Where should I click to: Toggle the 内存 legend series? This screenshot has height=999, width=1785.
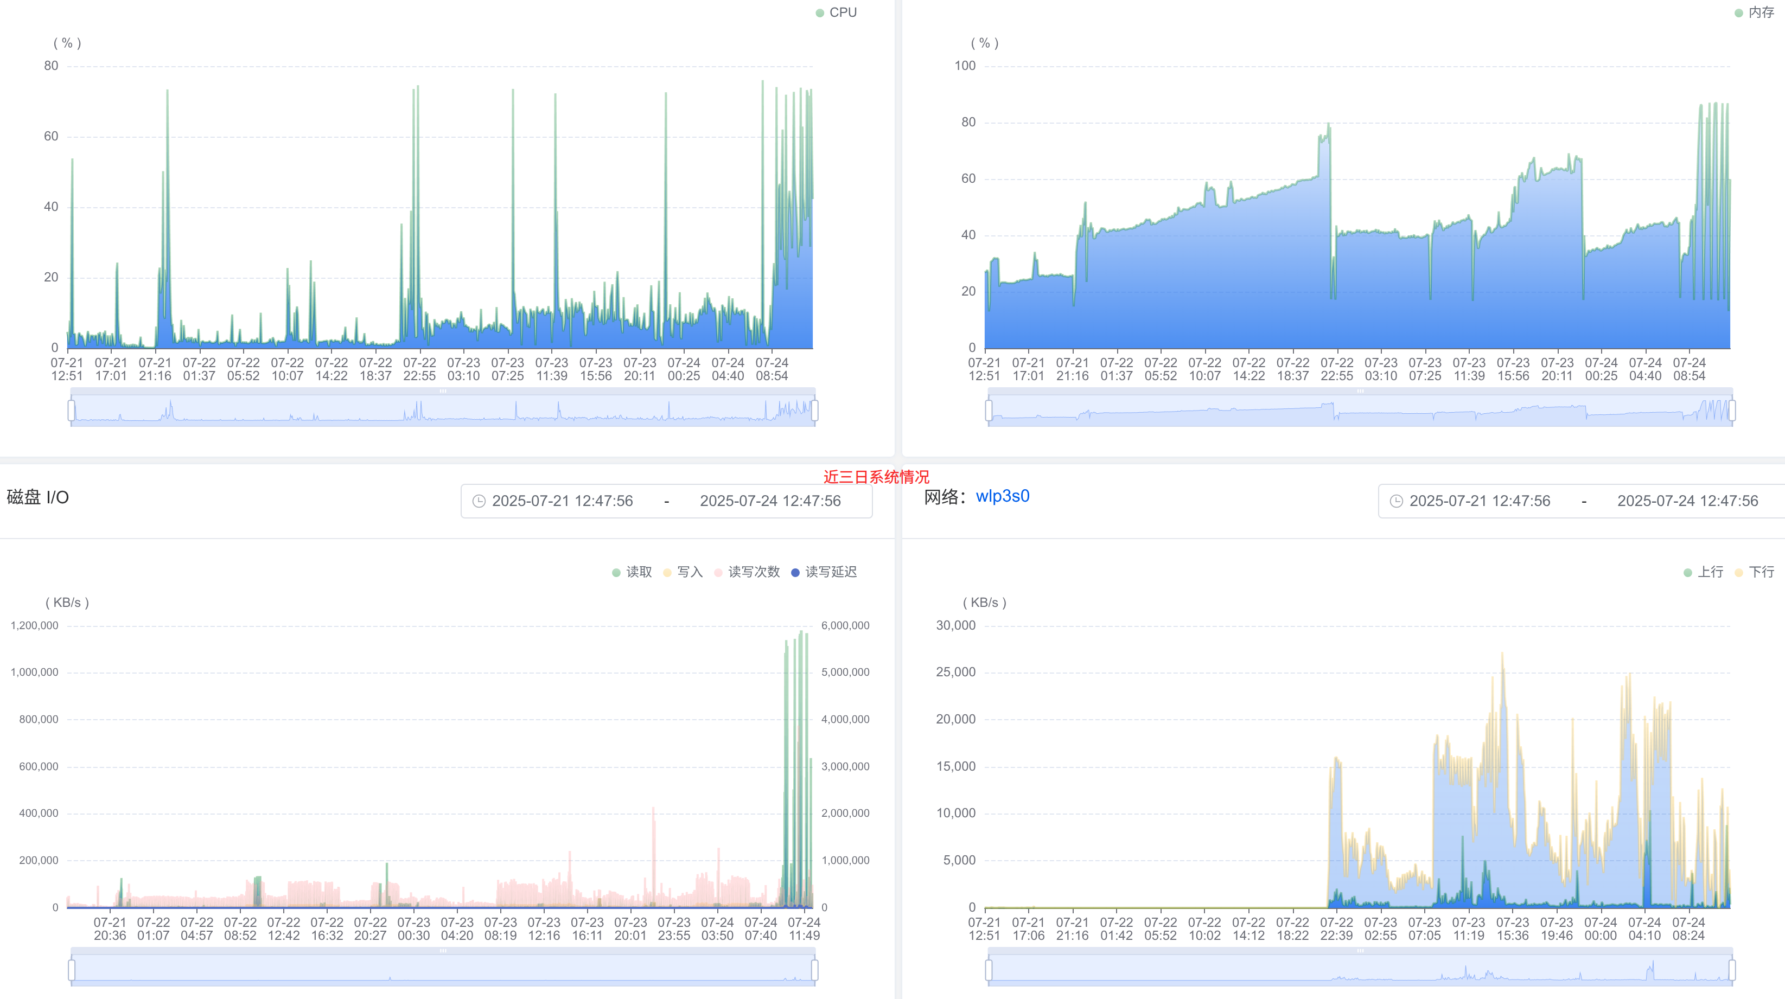[1754, 12]
